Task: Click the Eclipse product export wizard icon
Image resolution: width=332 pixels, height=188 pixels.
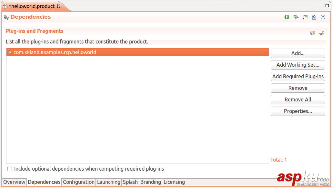Action: (x=305, y=17)
